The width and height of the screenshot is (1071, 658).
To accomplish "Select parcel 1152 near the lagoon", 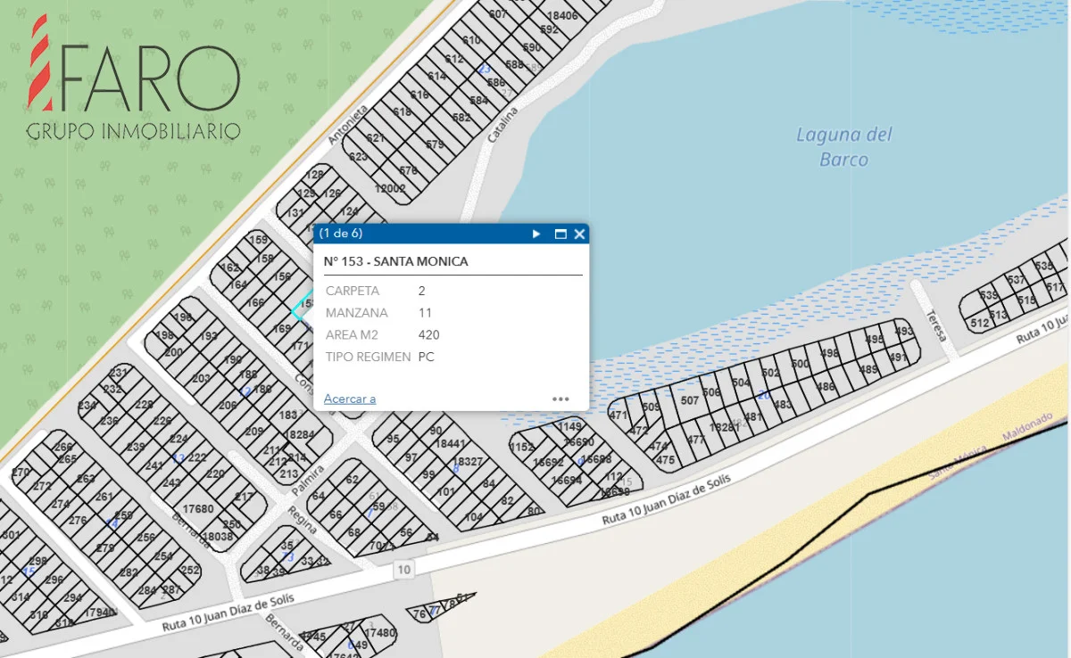I will [521, 447].
